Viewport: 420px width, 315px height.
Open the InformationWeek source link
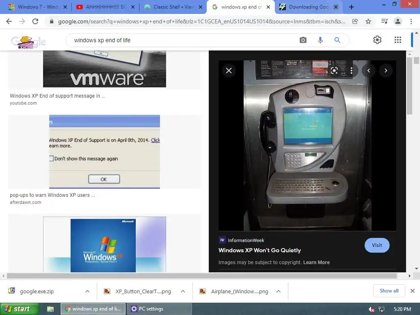241,240
